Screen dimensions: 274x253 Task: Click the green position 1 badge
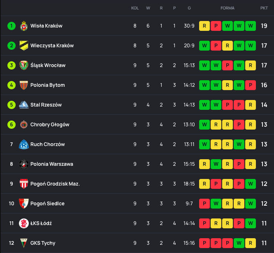(12, 26)
